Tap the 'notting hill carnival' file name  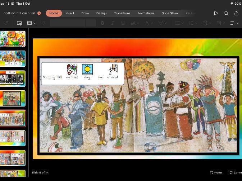point(19,13)
